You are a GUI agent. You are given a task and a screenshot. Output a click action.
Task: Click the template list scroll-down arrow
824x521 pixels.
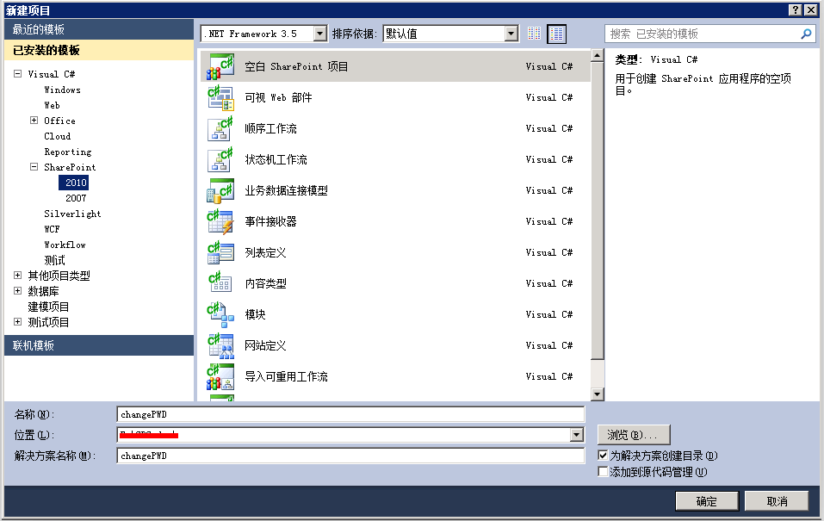pos(597,394)
